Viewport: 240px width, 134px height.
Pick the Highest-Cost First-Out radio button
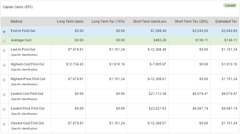pos(4,65)
